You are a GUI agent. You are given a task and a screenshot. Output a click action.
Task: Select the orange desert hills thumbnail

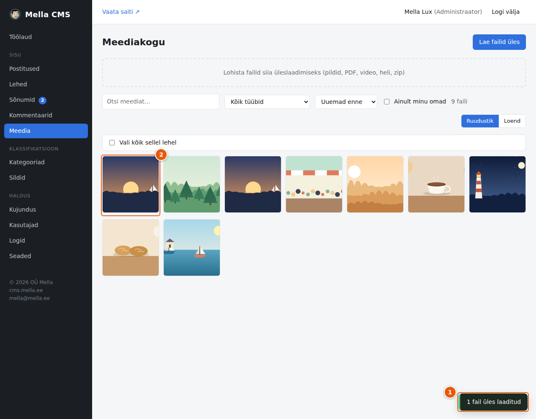coord(375,184)
